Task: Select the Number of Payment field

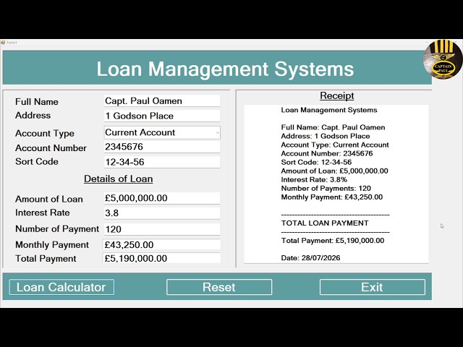Action: (x=162, y=229)
